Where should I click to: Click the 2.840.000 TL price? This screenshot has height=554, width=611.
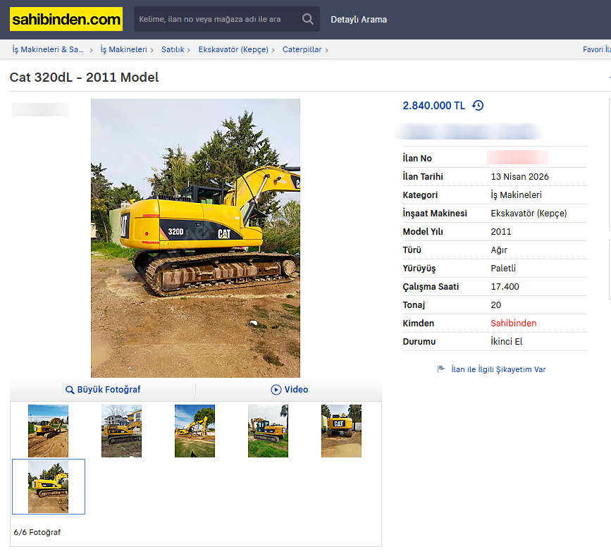(x=433, y=106)
